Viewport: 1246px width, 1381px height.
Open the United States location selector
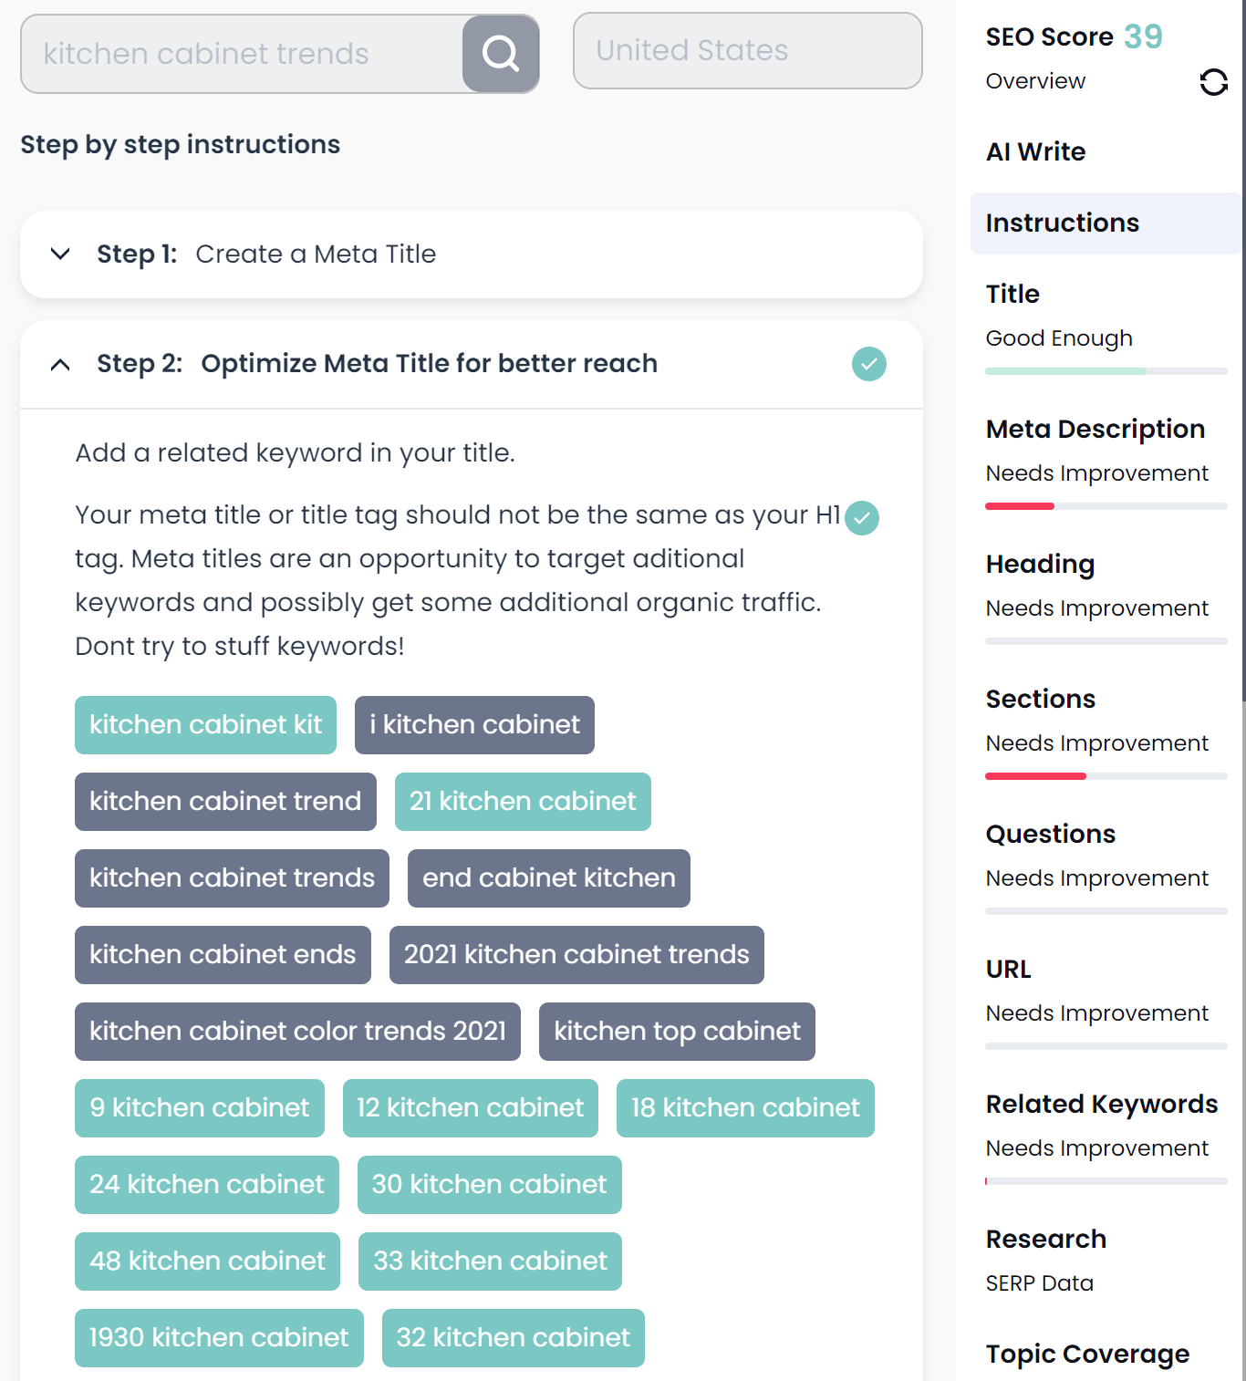point(747,51)
